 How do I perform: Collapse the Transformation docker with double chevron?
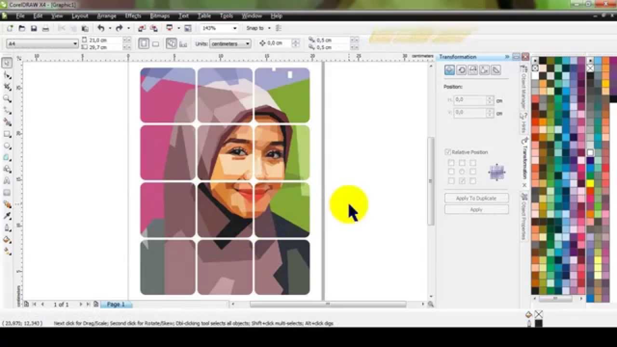(x=507, y=57)
